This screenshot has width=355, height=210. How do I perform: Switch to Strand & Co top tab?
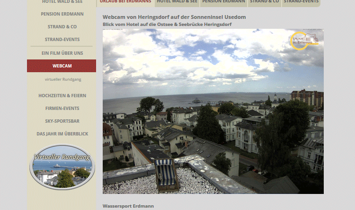(x=265, y=2)
